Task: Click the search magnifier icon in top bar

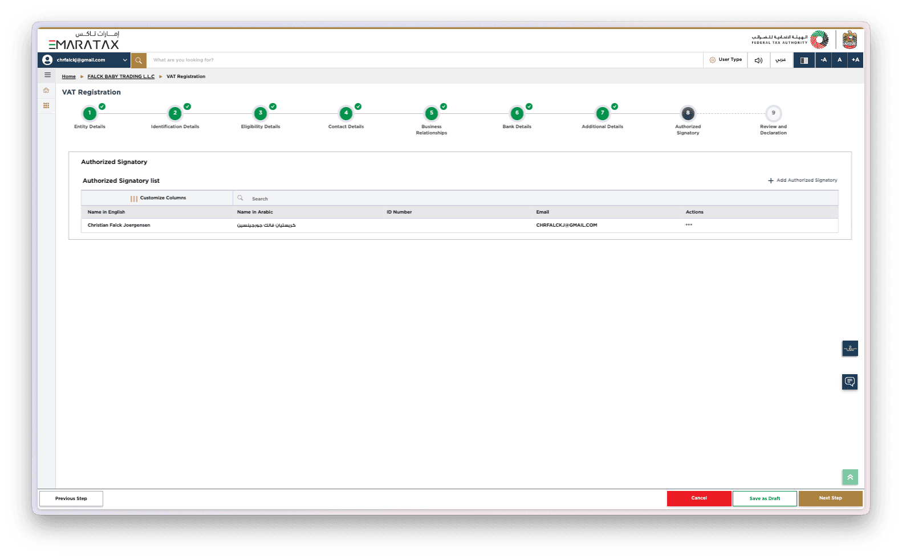Action: pos(139,60)
